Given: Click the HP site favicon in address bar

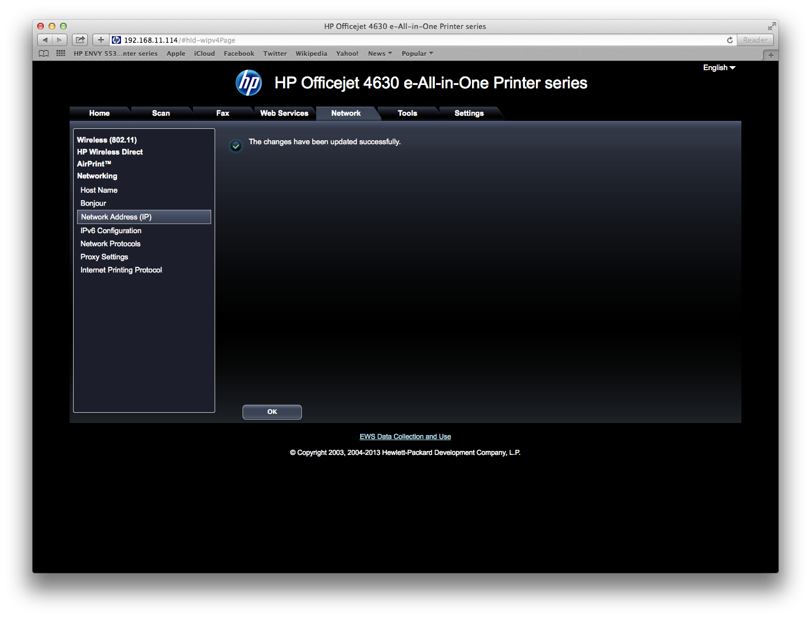Looking at the screenshot, I should point(116,40).
